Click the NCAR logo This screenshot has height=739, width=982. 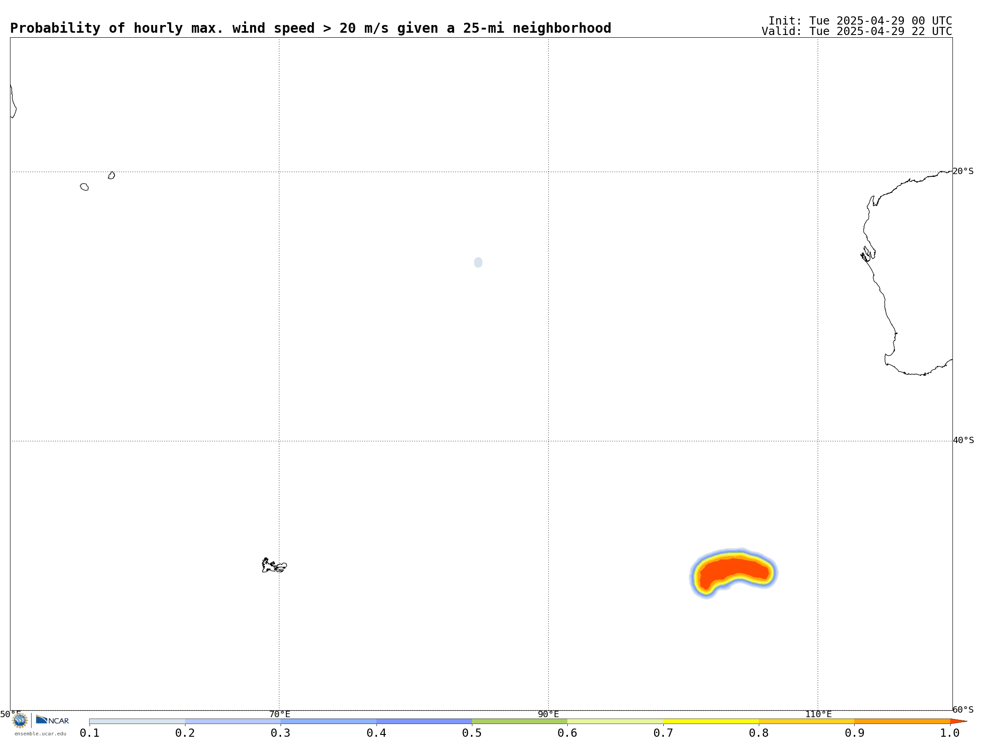(52, 720)
